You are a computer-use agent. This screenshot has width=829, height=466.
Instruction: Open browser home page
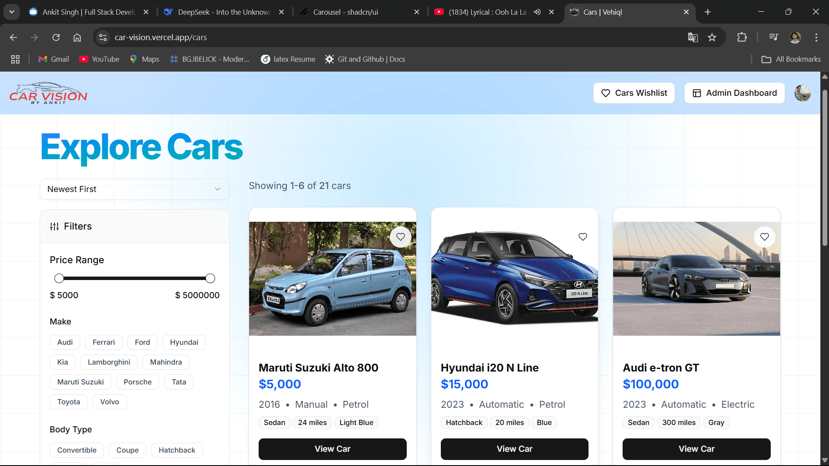tap(77, 38)
